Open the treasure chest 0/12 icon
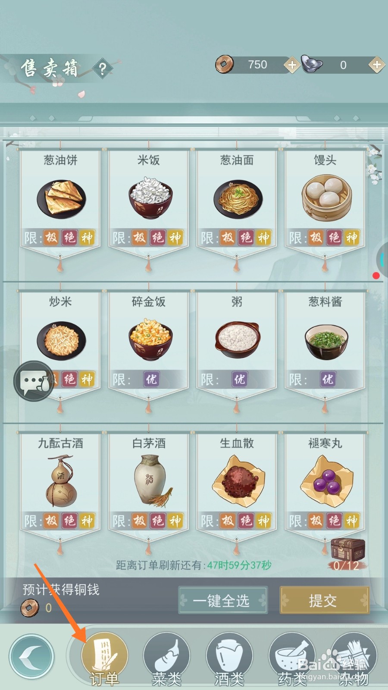Image resolution: width=388 pixels, height=690 pixels. coord(348,554)
